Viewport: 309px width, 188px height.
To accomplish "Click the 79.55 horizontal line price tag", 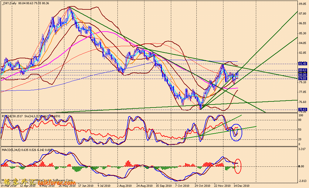I will tap(303, 79).
